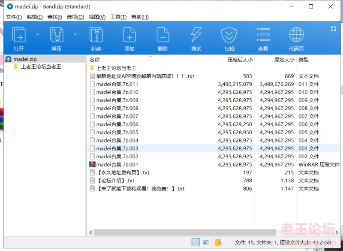
Task: Click the status bar archive folder icon
Action: pyautogui.click(x=218, y=242)
